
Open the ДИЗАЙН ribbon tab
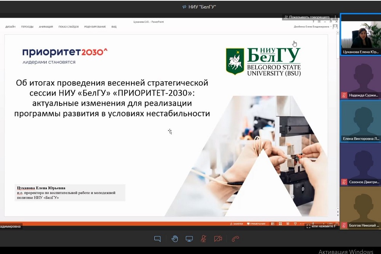tap(10, 27)
